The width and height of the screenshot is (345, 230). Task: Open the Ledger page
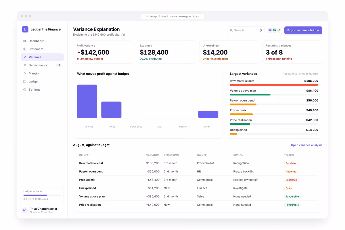pyautogui.click(x=42, y=81)
